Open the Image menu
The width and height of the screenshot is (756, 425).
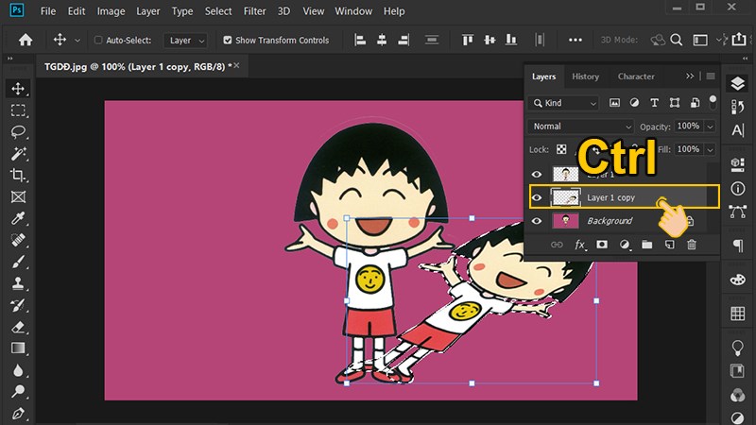(111, 11)
